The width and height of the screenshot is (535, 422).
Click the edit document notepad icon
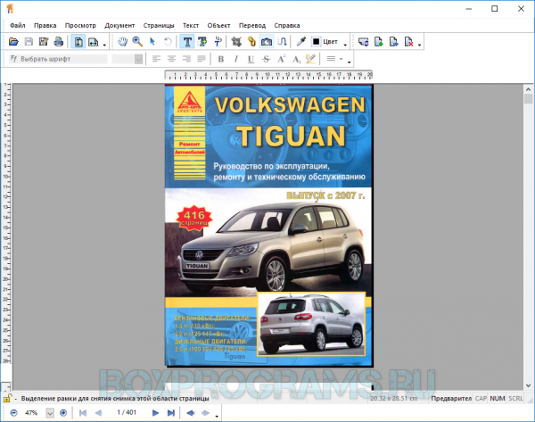pyautogui.click(x=44, y=42)
